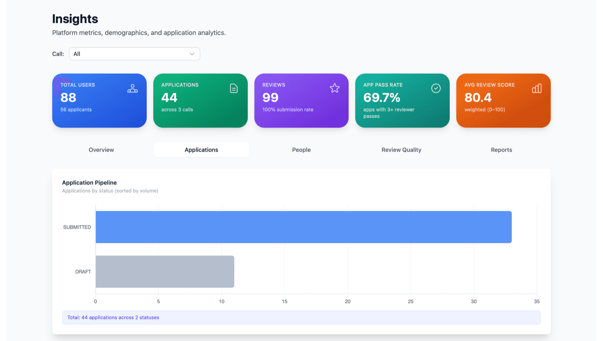
Task: Select the Applications tab
Action: (x=201, y=150)
